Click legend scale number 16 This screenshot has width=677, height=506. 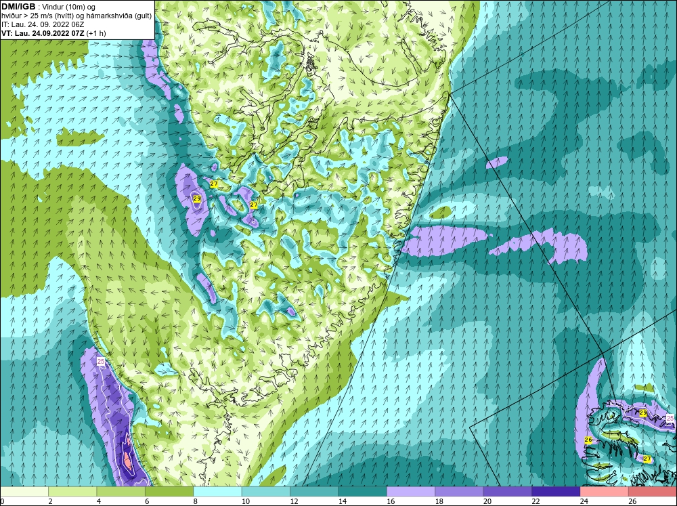[x=391, y=501]
